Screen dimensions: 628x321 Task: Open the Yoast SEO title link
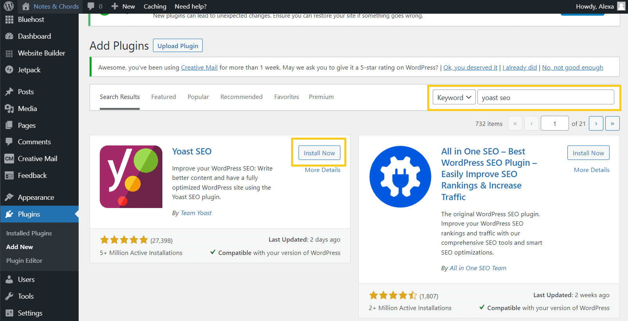click(192, 151)
